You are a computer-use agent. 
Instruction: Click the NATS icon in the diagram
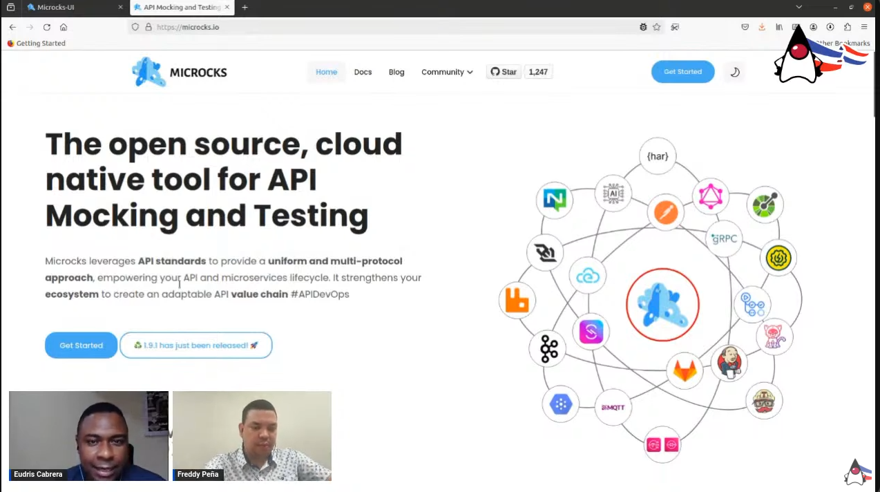point(555,200)
